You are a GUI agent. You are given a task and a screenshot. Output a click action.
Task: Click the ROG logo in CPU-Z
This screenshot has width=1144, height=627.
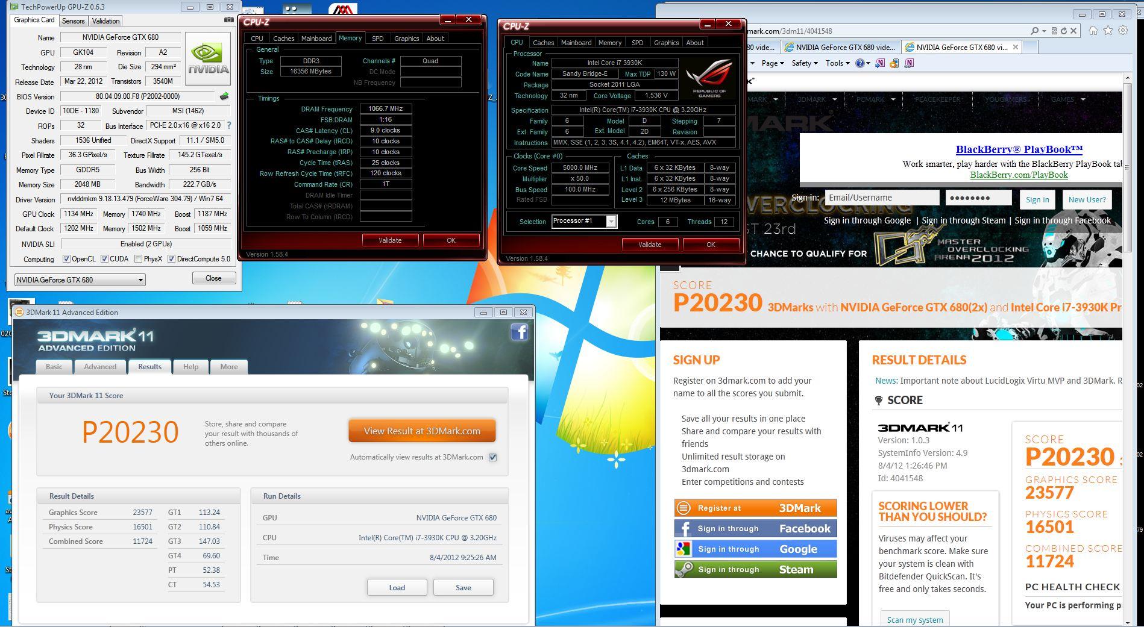(709, 78)
